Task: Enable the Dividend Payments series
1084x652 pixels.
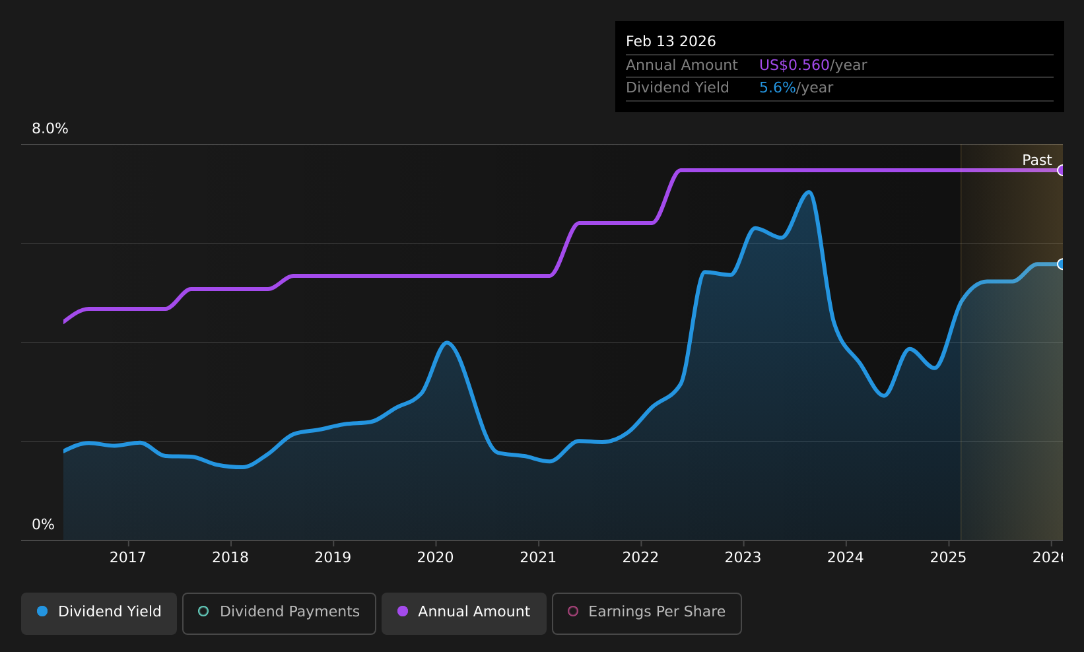Action: tap(279, 613)
